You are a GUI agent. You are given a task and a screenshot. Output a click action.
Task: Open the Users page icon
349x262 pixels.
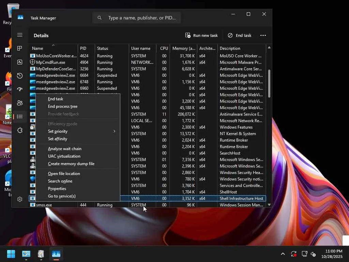click(x=20, y=103)
